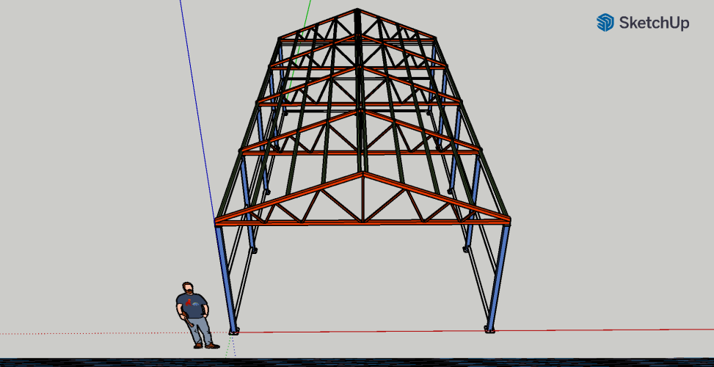The width and height of the screenshot is (714, 367).
Task: Click the apex of the front orange truss
Action: 363,175
